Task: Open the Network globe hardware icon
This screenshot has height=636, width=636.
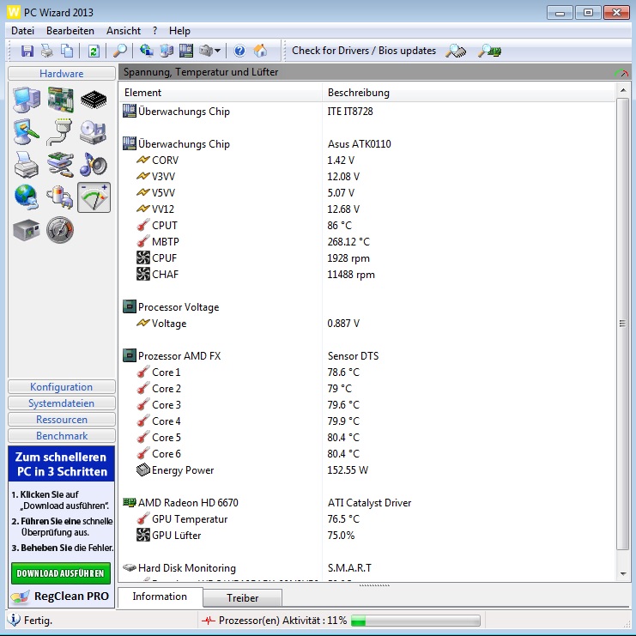Action: click(x=27, y=197)
